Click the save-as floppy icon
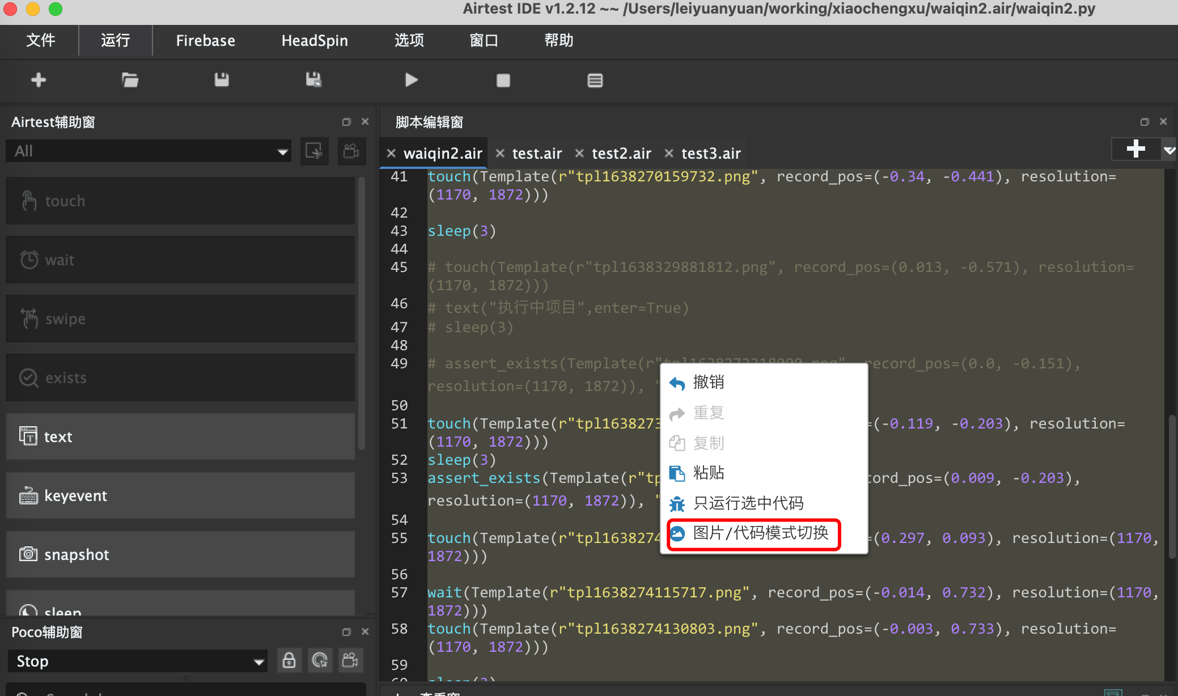 [313, 80]
